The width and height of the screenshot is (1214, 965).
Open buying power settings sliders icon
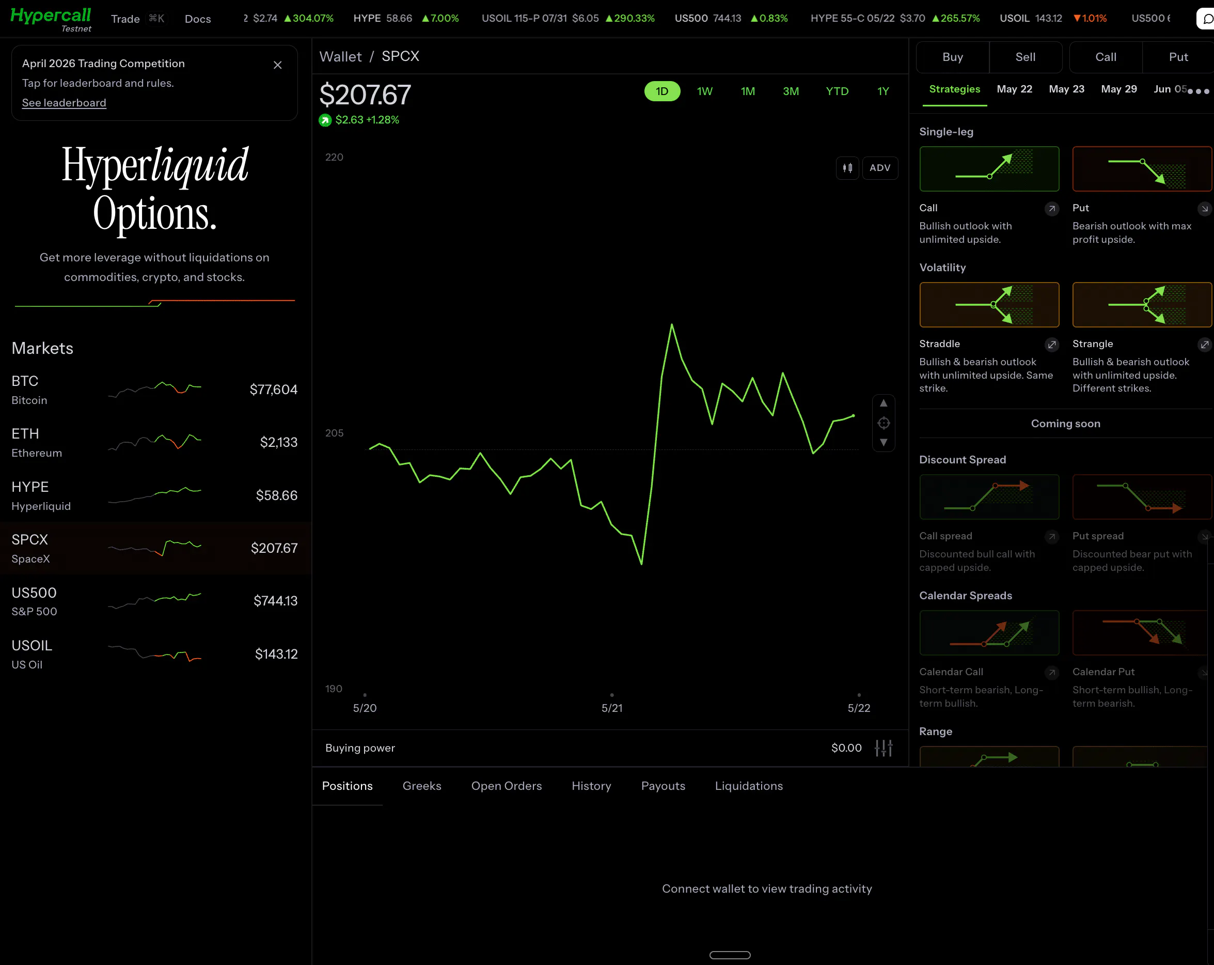(x=884, y=748)
